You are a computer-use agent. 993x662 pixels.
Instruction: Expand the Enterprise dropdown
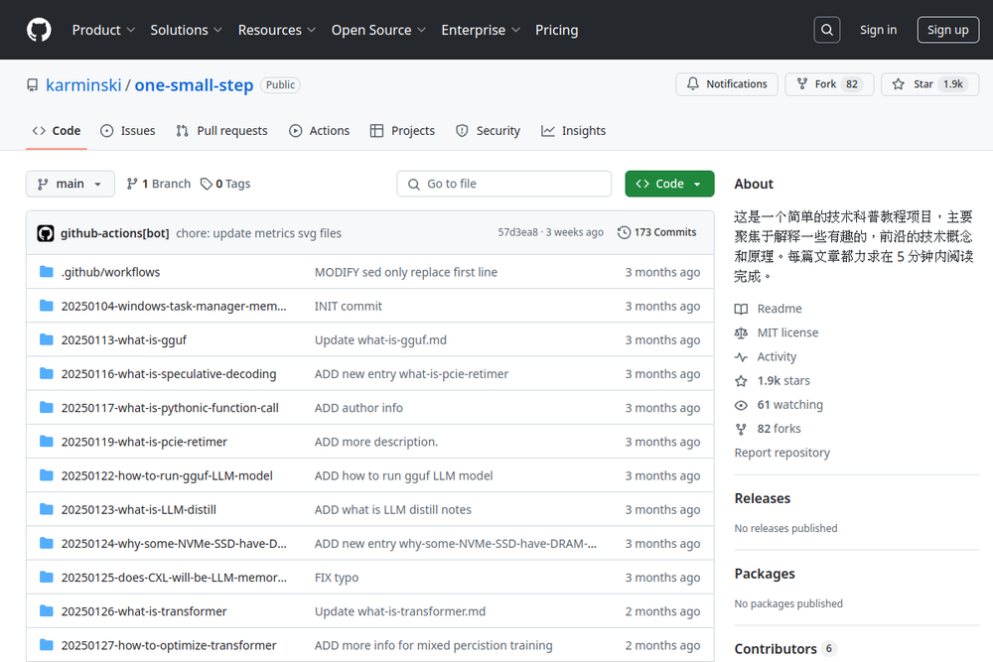point(481,30)
